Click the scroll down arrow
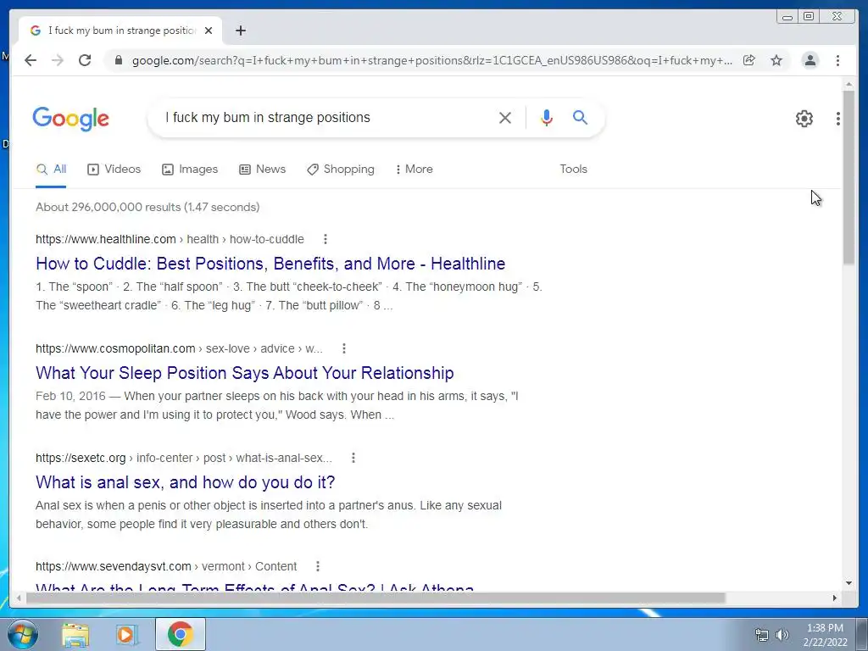 [849, 583]
